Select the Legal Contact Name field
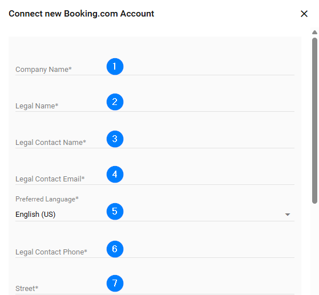 tap(155, 142)
